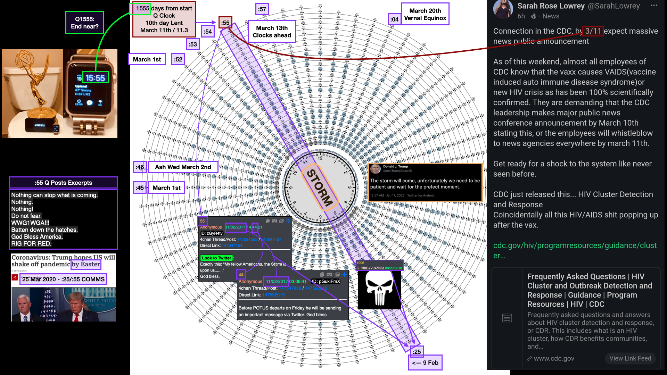Open the Frequently Asked Questions HIV Cluster card title

pyautogui.click(x=590, y=290)
